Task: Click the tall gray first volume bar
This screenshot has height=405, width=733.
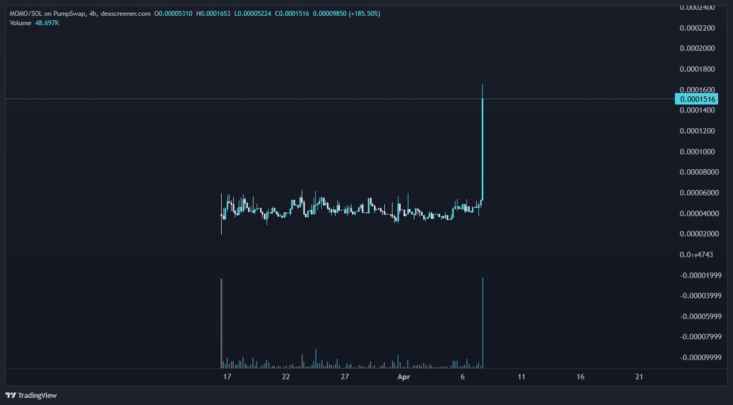Action: (221, 323)
